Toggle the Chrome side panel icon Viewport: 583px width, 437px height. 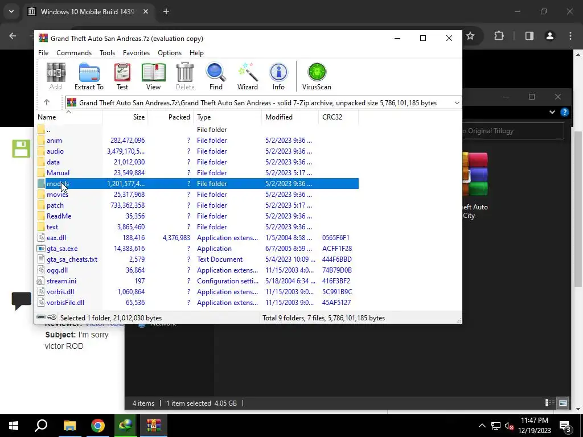[x=529, y=36]
